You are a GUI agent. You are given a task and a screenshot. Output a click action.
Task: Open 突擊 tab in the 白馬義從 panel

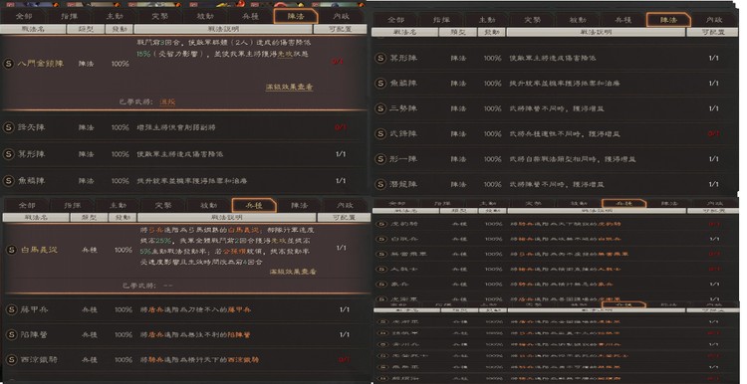[163, 206]
